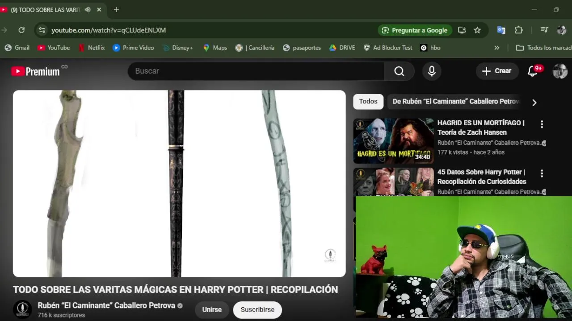The width and height of the screenshot is (572, 321).
Task: Open DRIVE bookmark
Action: pos(342,48)
